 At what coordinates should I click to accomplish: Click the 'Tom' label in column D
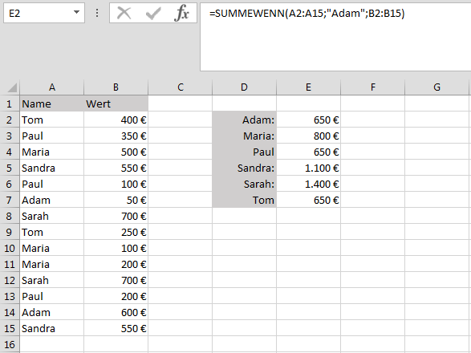pos(244,200)
